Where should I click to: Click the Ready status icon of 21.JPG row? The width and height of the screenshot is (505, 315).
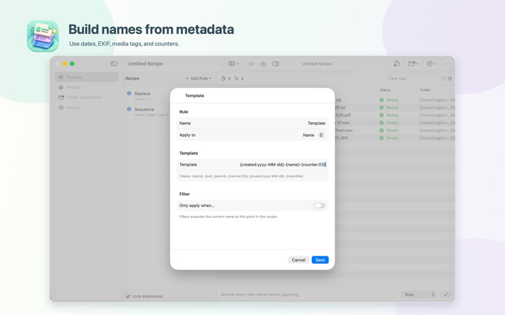pyautogui.click(x=381, y=138)
